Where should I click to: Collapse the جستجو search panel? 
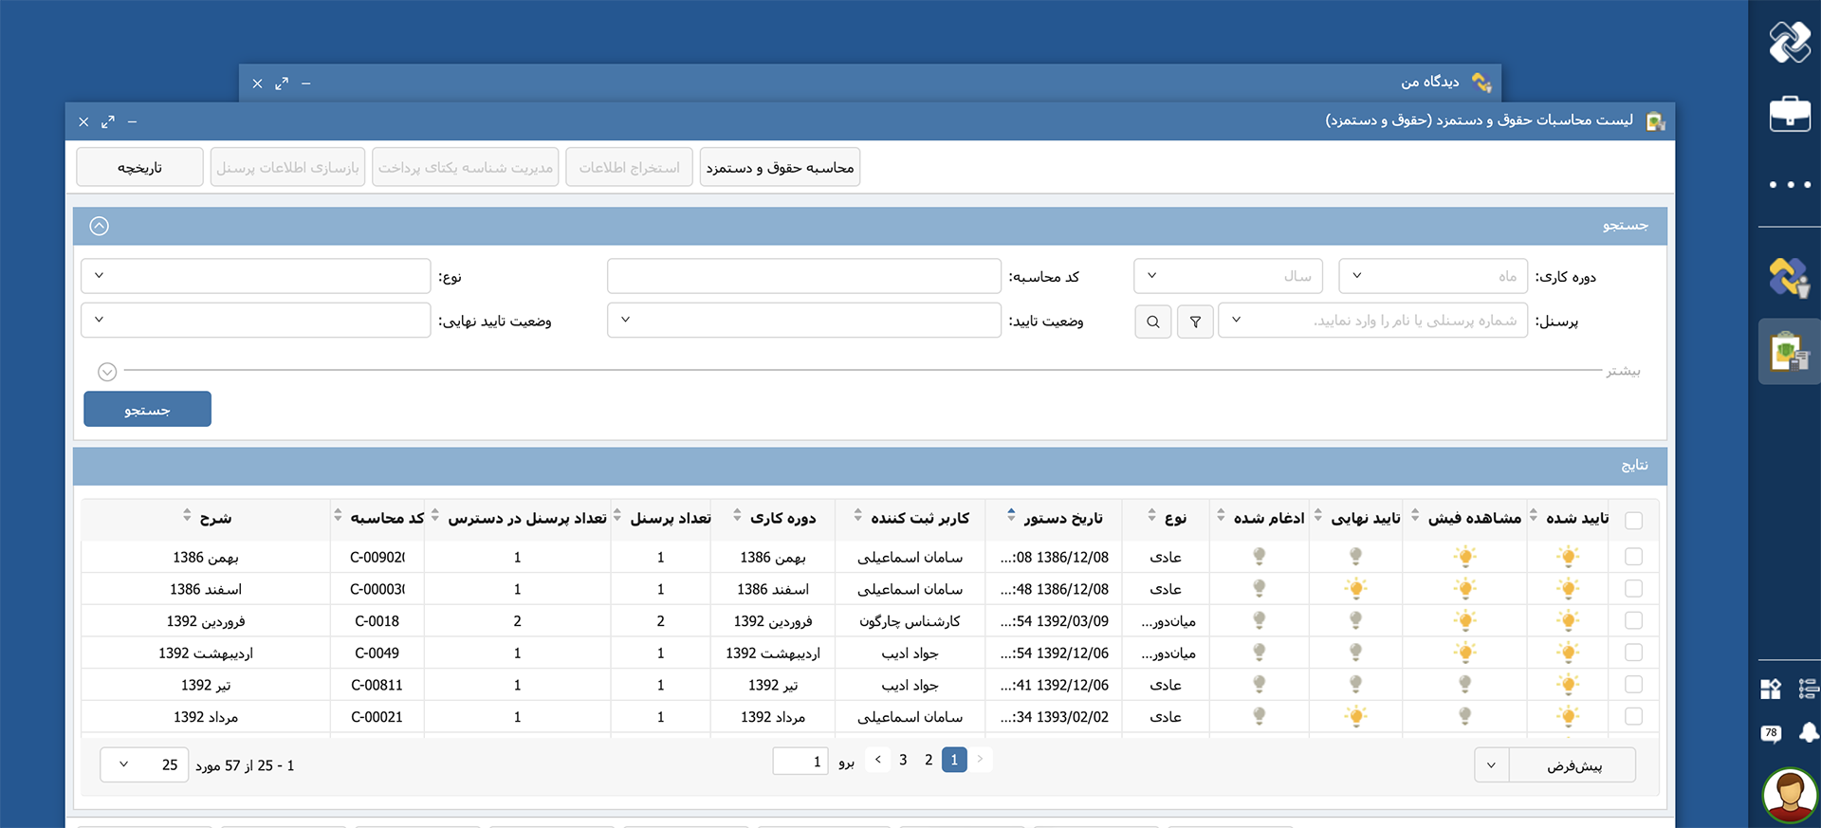(x=100, y=226)
